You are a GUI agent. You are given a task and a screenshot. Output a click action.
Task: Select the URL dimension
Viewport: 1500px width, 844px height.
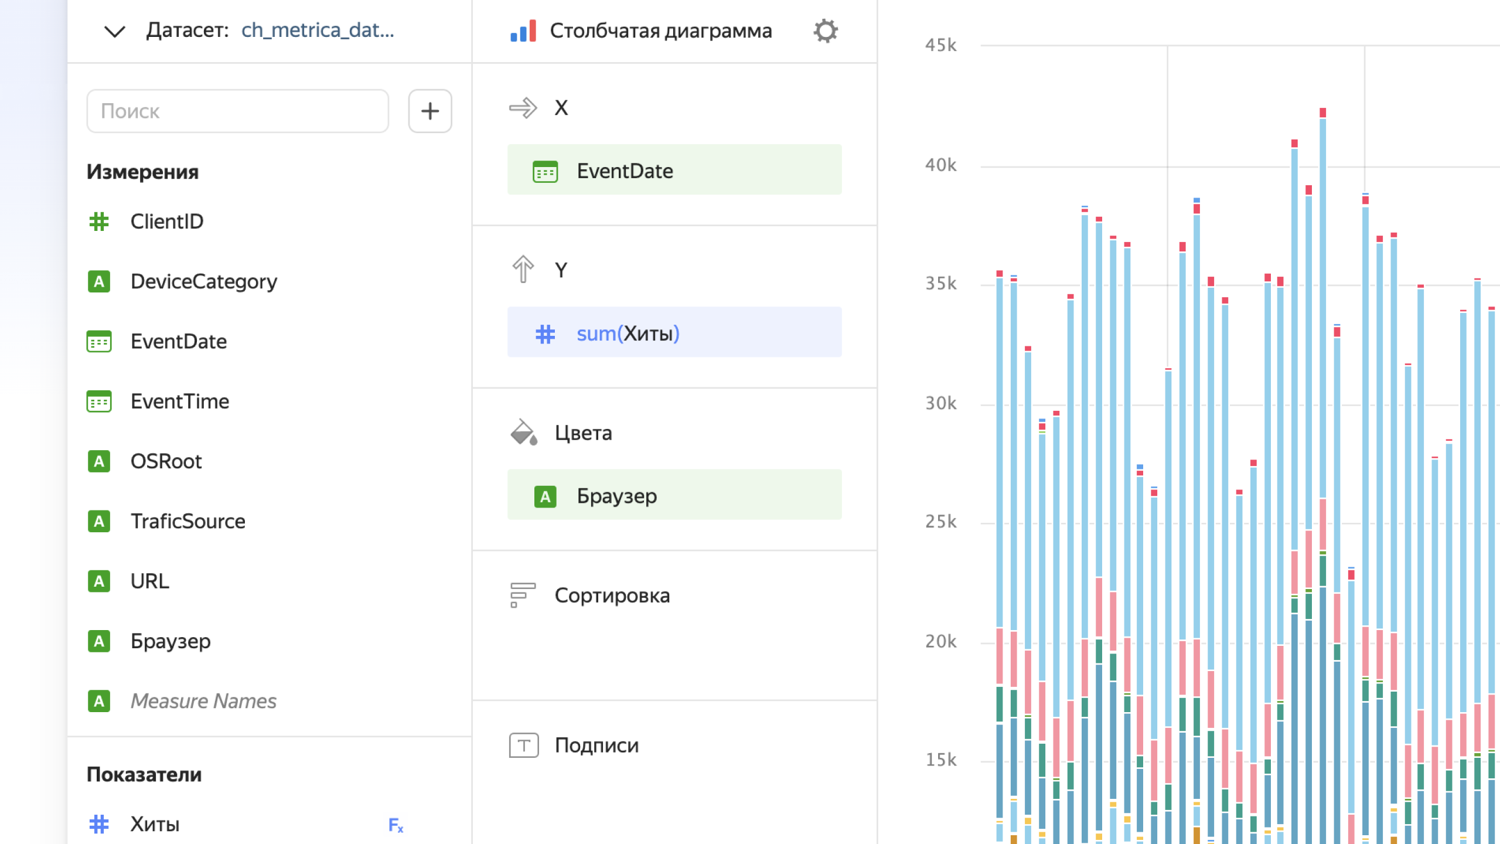pyautogui.click(x=149, y=581)
